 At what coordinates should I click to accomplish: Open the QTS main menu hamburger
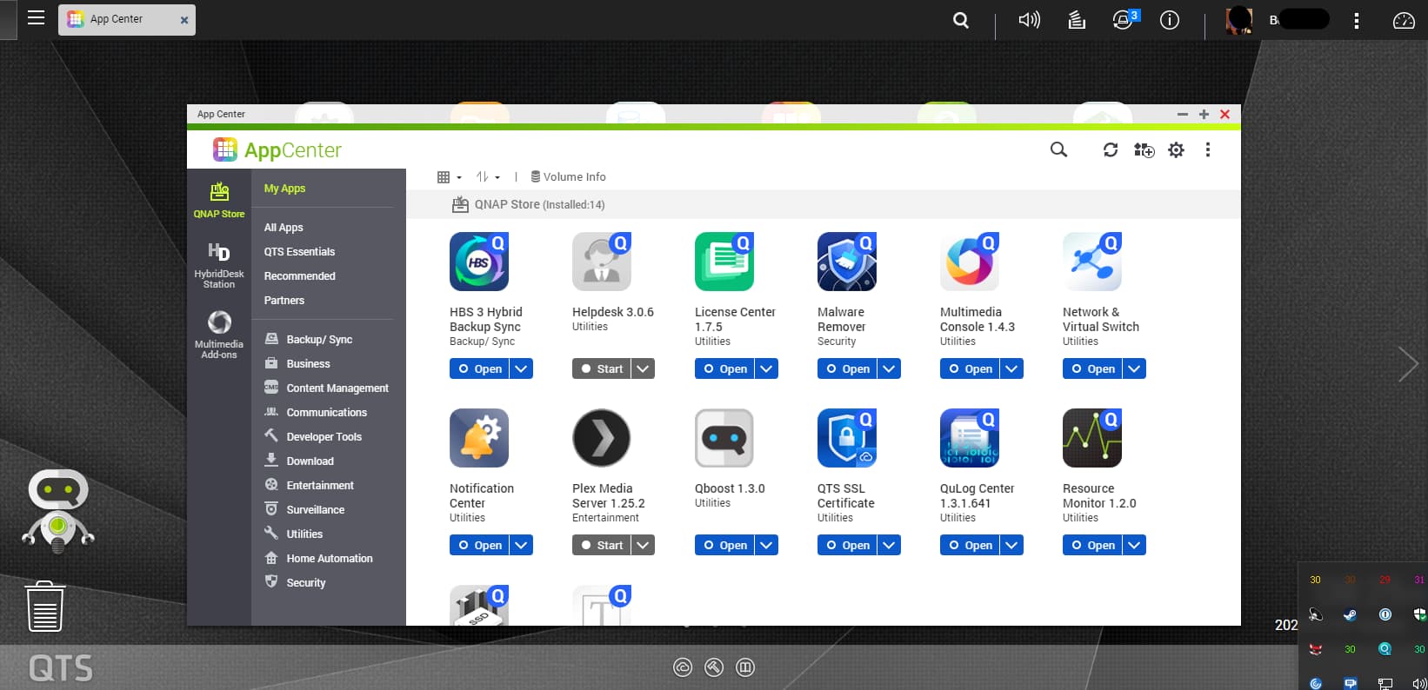(36, 18)
